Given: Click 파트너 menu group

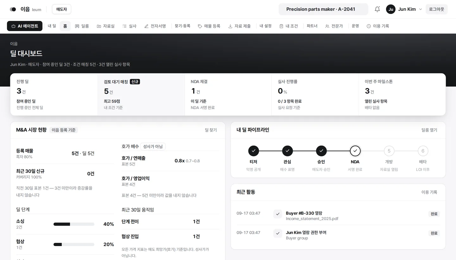Looking at the screenshot, I should click(312, 26).
